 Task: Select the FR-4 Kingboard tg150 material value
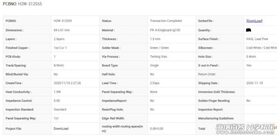(165, 30)
